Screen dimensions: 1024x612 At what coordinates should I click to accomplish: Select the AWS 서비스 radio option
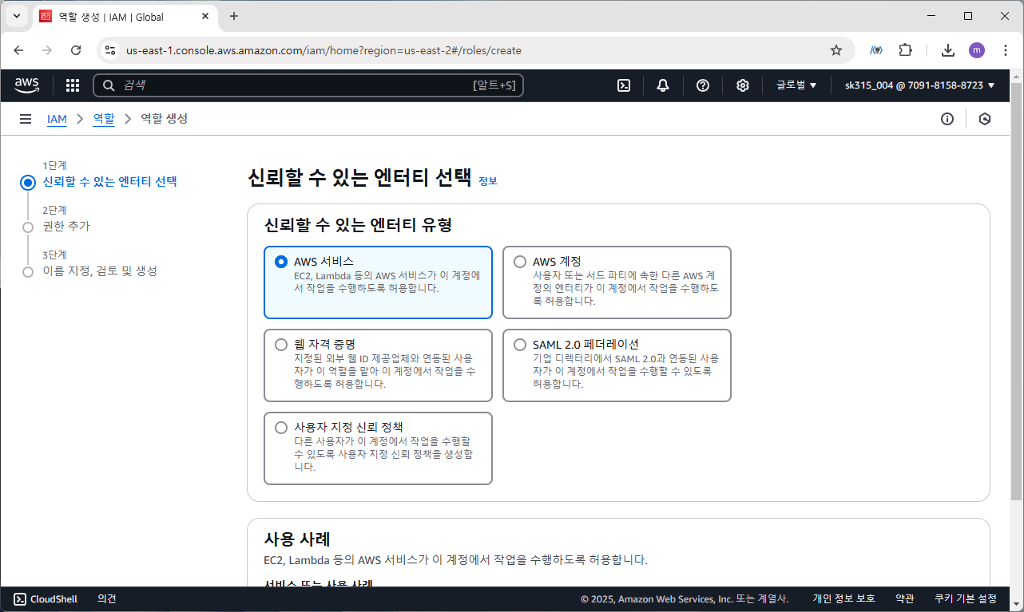coord(280,262)
